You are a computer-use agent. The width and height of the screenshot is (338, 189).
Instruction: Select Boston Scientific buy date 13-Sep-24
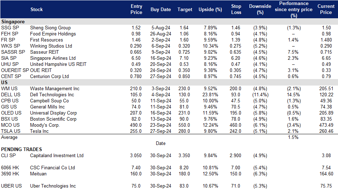click(161, 119)
